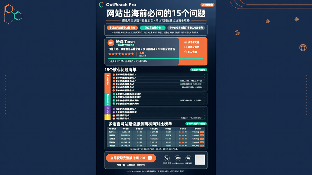
Task: Expand the first green-numbered 是否需要 question chevron
Action: (x=204, y=94)
